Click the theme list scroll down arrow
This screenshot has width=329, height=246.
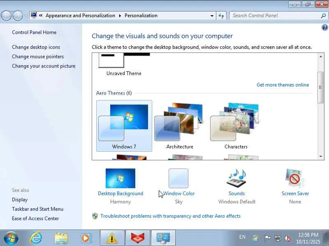321,156
